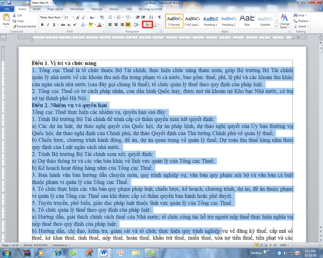
Task: Apply the No Spacing style
Action: coord(192,21)
